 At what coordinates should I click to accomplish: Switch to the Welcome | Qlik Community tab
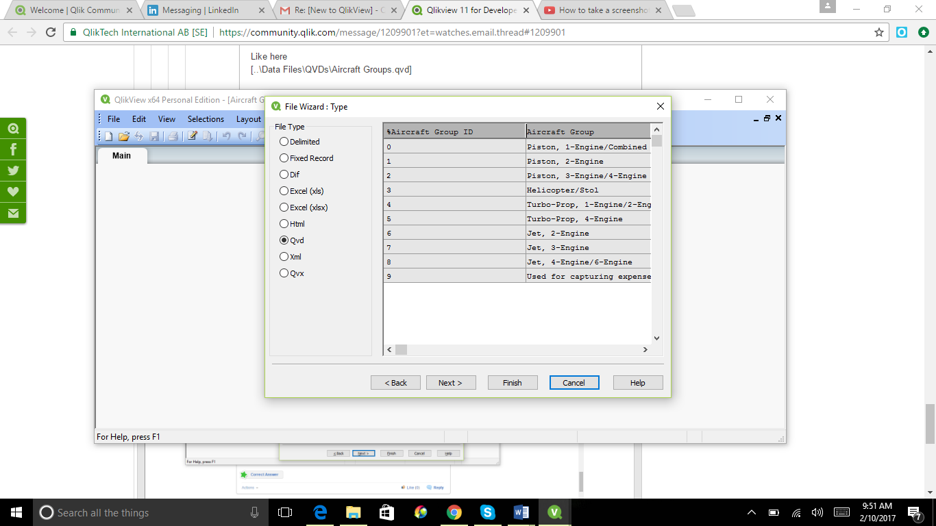(74, 10)
